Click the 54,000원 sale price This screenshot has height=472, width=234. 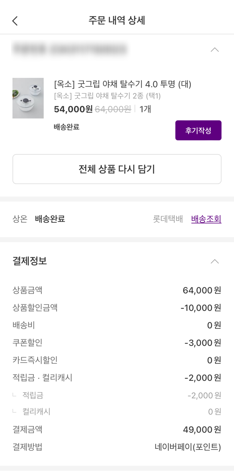73,109
